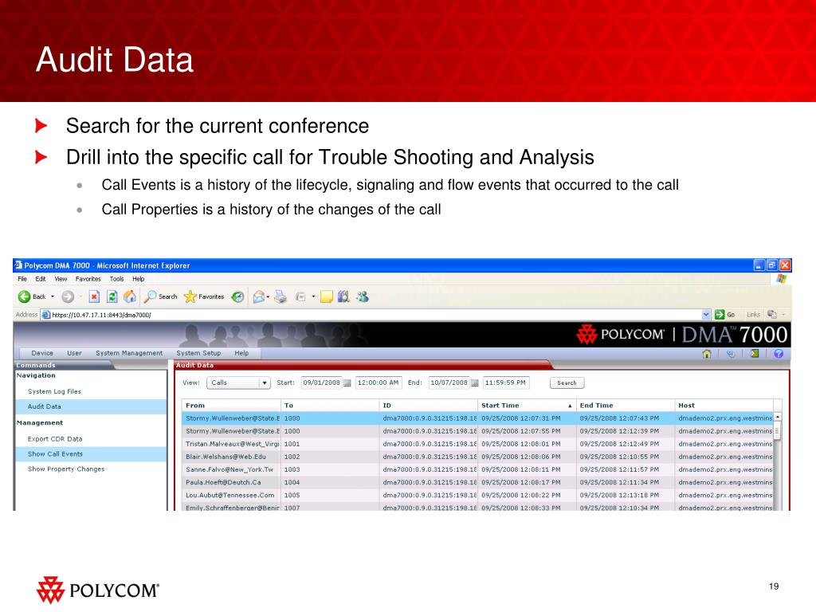This screenshot has width=816, height=612.
Task: Sort the table by Host column header
Action: [724, 406]
